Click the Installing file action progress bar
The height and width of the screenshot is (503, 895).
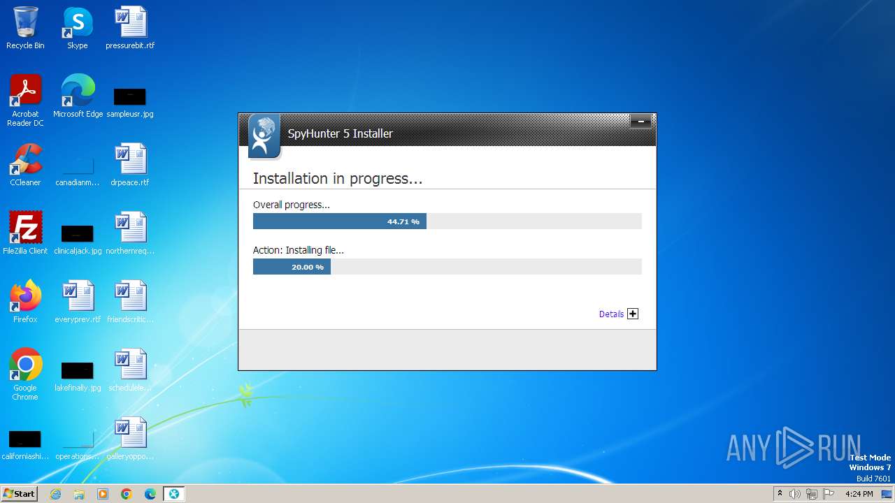point(447,267)
